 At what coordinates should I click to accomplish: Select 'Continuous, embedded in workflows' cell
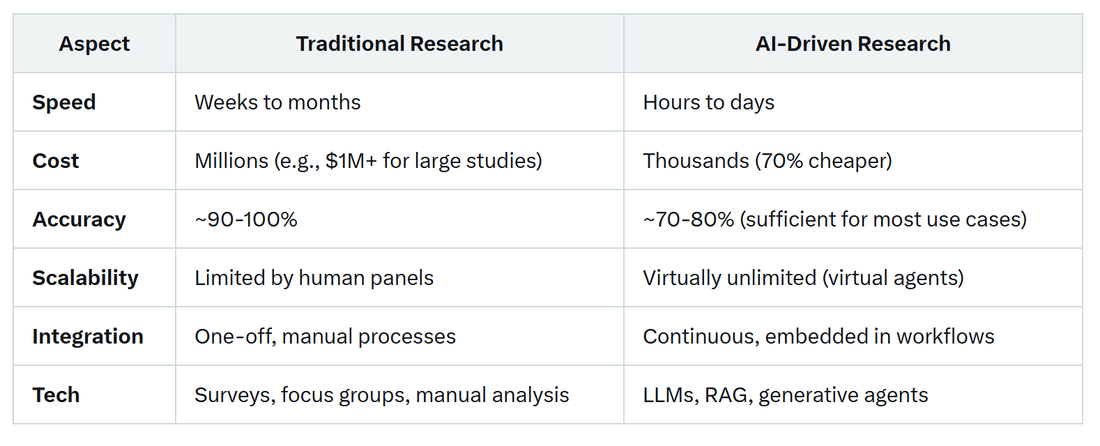tap(818, 337)
